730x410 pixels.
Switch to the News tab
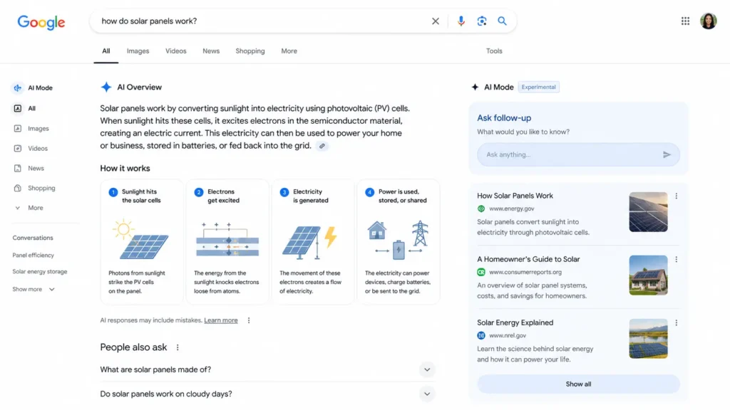pos(211,51)
